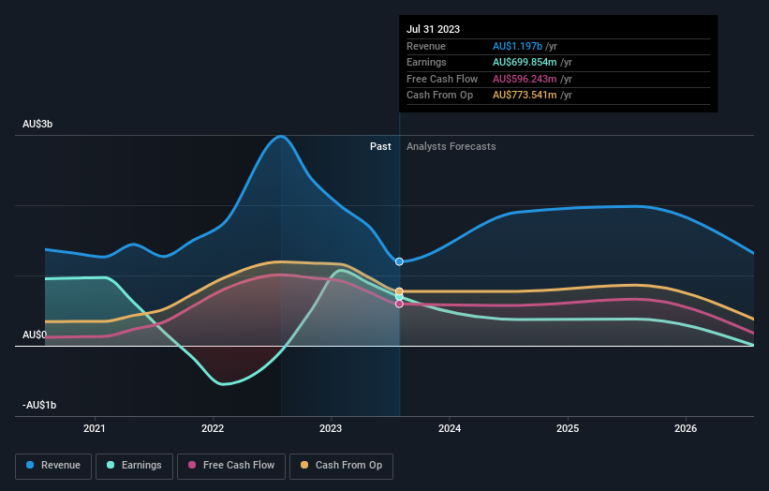Select the 2022 x-axis label
This screenshot has height=491, width=769.
pyautogui.click(x=213, y=428)
